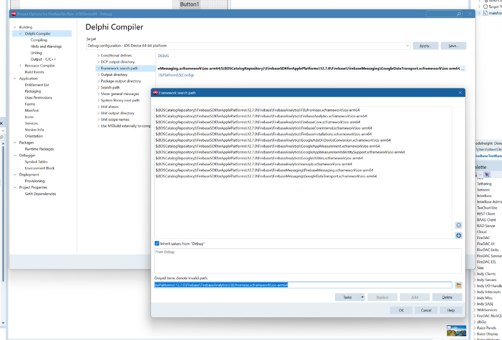Open the Target configuration dropdown
The width and height of the screenshot is (502, 340).
point(407,46)
